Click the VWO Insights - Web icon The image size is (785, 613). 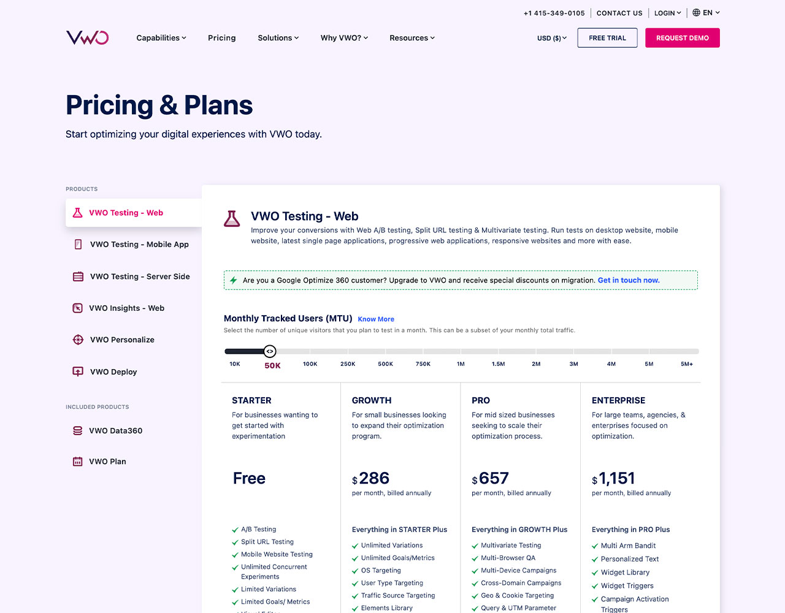[78, 308]
